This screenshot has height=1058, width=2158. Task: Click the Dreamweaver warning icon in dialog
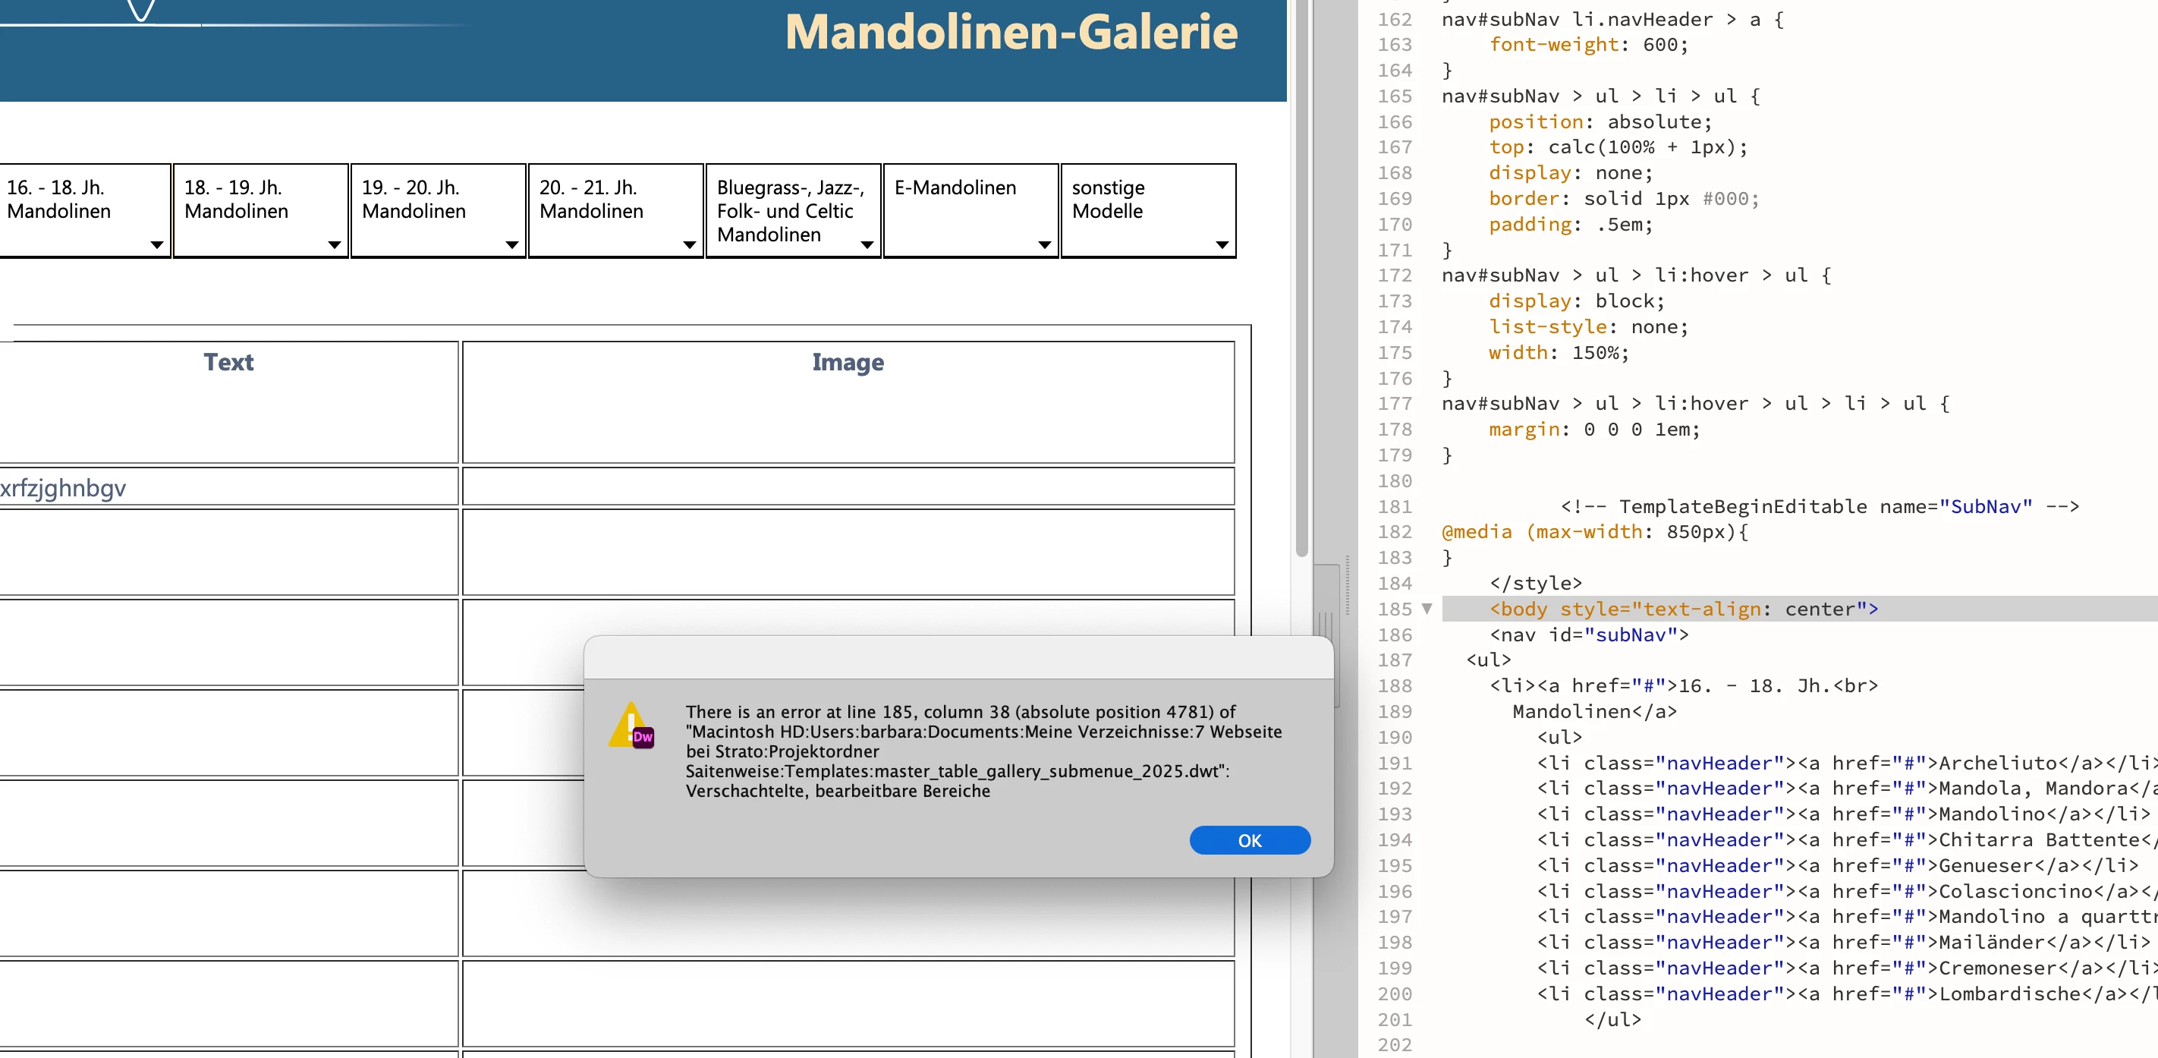[631, 726]
